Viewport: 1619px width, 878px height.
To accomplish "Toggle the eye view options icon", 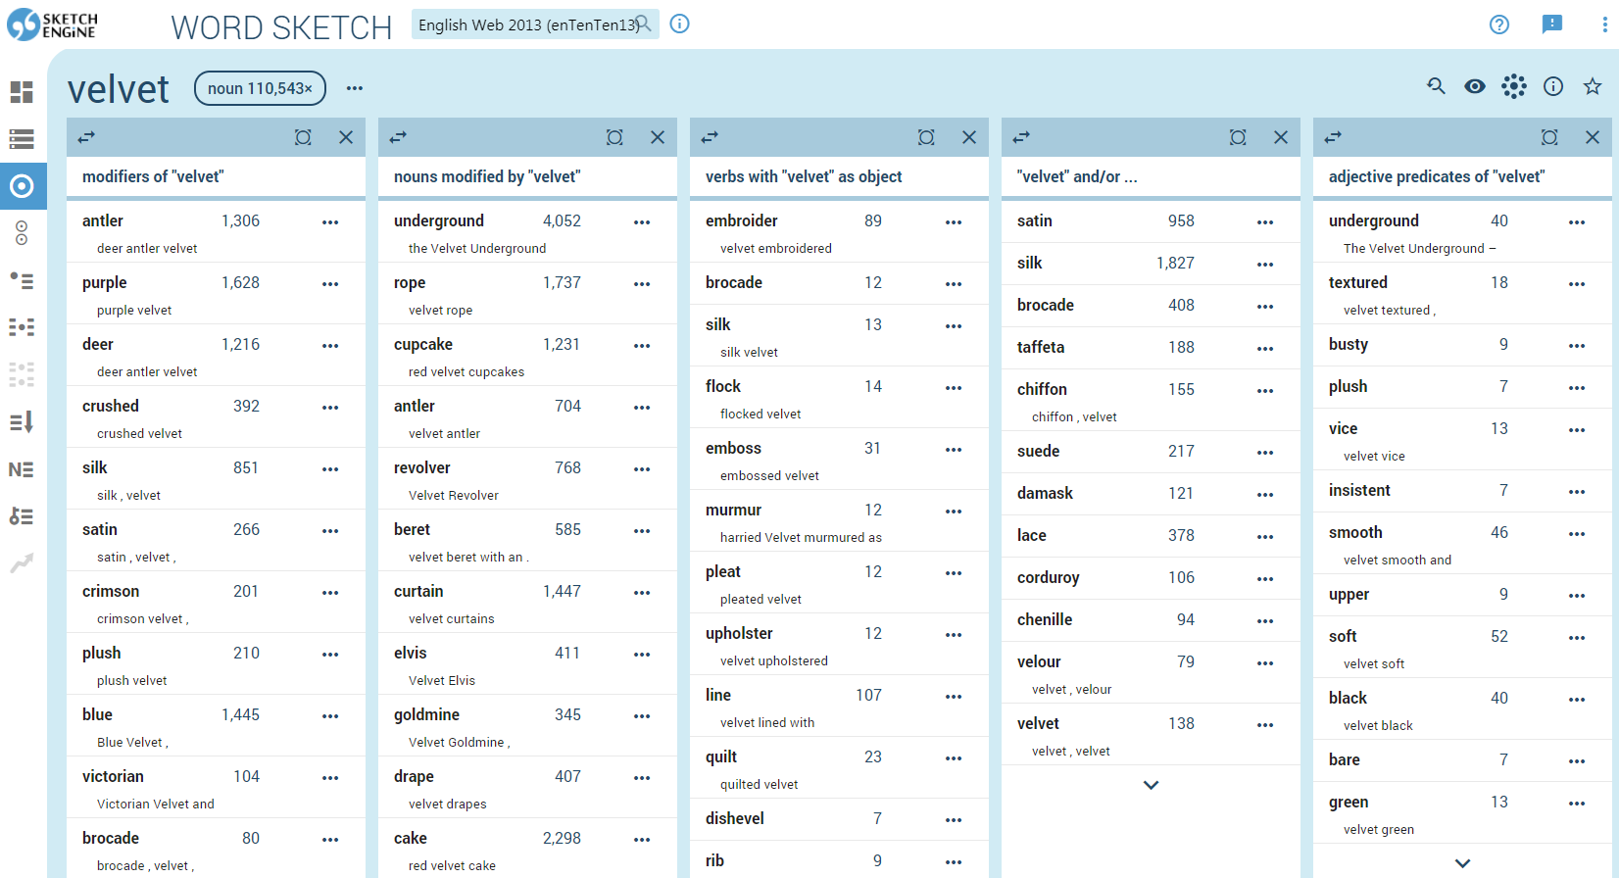I will pos(1475,87).
